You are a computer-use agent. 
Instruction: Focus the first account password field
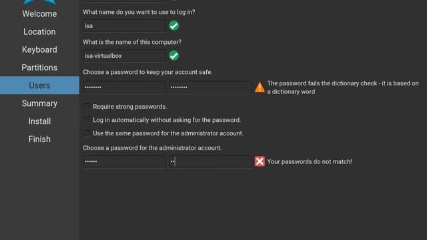[x=125, y=87]
